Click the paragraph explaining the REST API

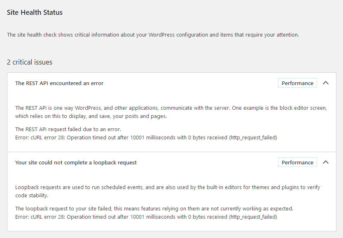[x=171, y=112]
